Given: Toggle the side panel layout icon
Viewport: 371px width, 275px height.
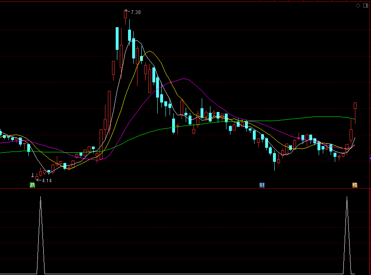Looking at the screenshot, I should click(366, 6).
